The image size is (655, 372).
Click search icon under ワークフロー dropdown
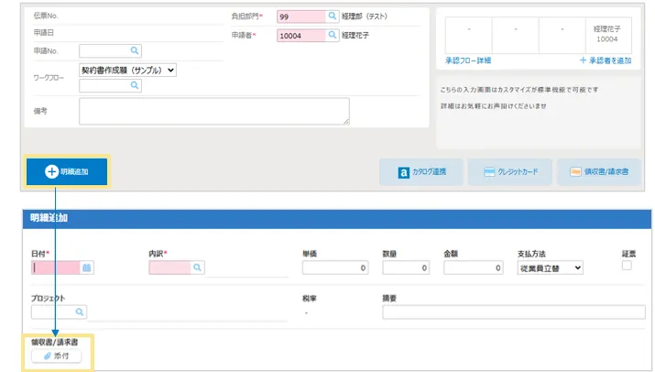click(135, 85)
